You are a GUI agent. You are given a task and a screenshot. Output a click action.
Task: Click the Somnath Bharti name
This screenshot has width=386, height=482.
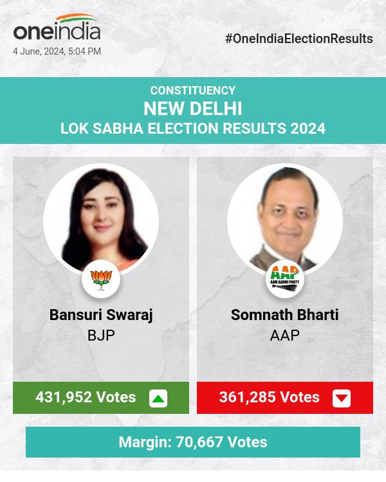285,314
